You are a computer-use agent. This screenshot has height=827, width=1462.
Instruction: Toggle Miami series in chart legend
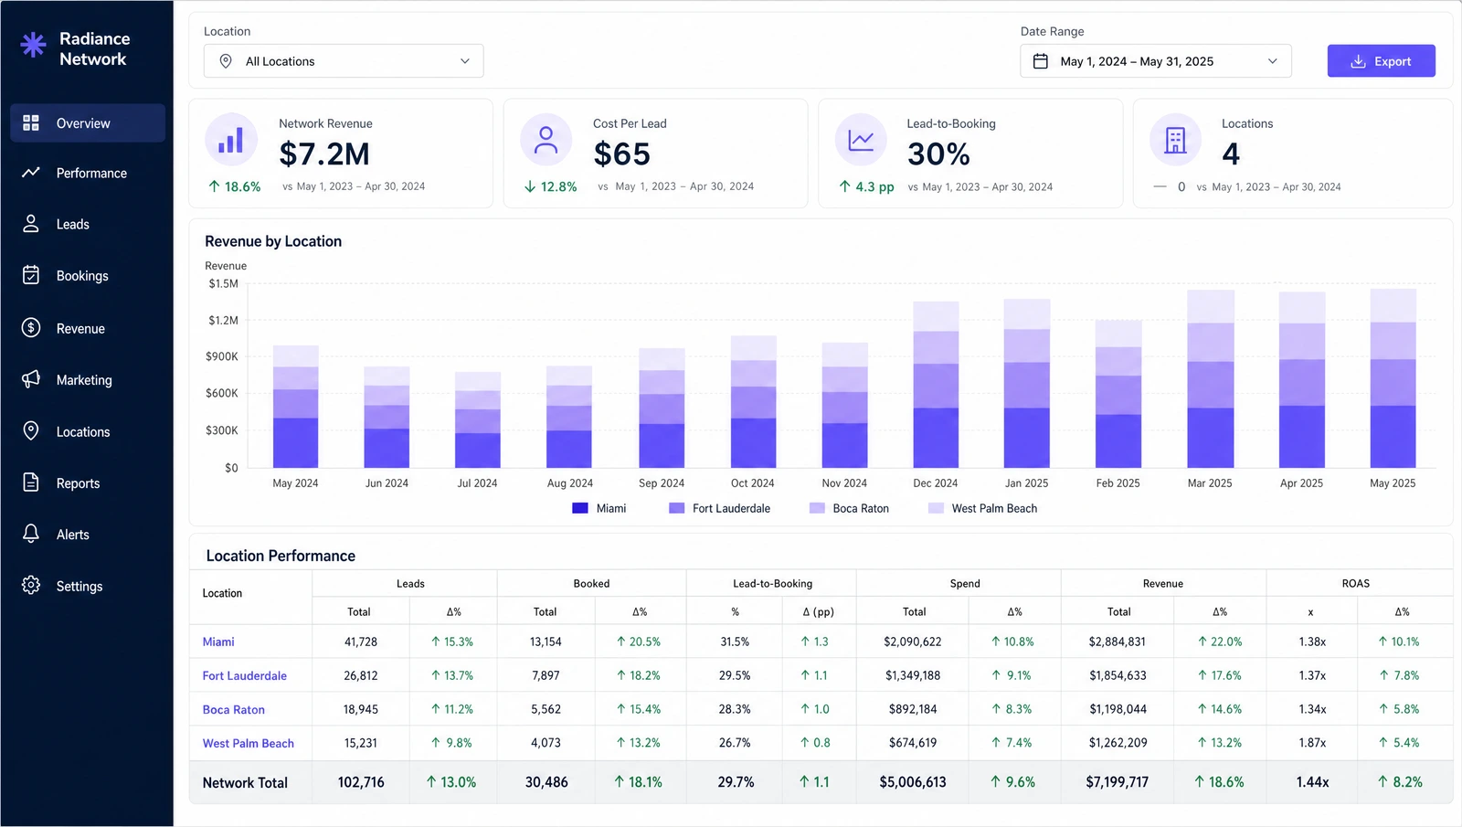pos(599,508)
